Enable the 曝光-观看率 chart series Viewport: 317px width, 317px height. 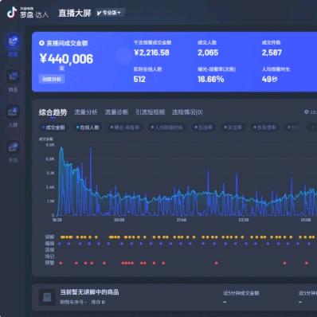pos(125,127)
